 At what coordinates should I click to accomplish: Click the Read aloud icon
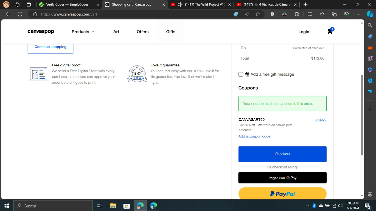247,14
